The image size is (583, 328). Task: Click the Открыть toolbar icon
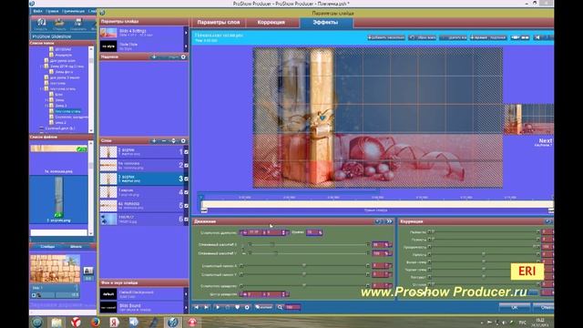59,25
